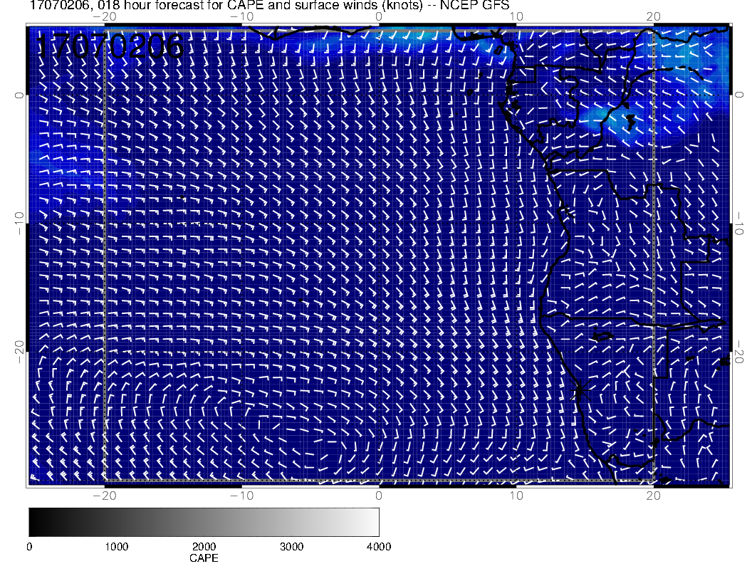Click the 1000 tick label on colorbar
Viewport: 752px width, 581px height.
116,547
